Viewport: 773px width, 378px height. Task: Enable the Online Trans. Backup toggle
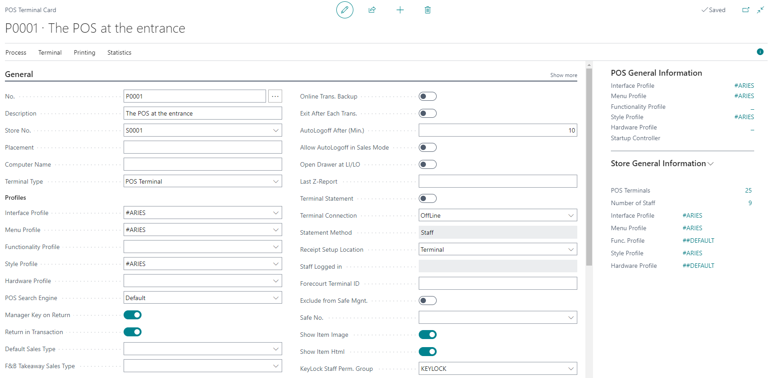(x=427, y=96)
